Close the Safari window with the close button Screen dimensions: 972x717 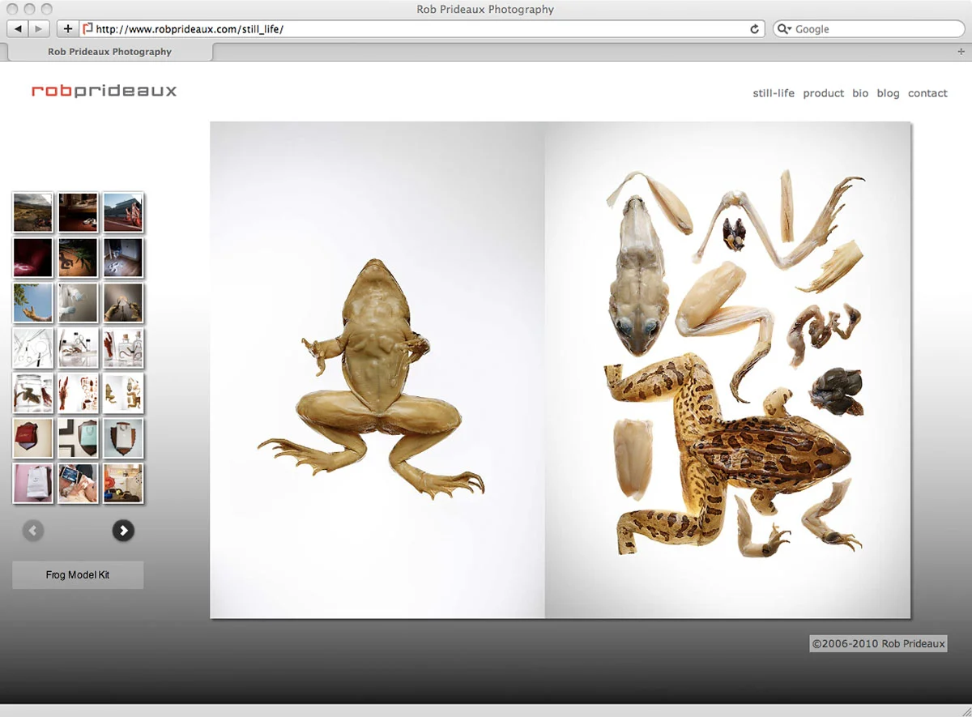13,10
